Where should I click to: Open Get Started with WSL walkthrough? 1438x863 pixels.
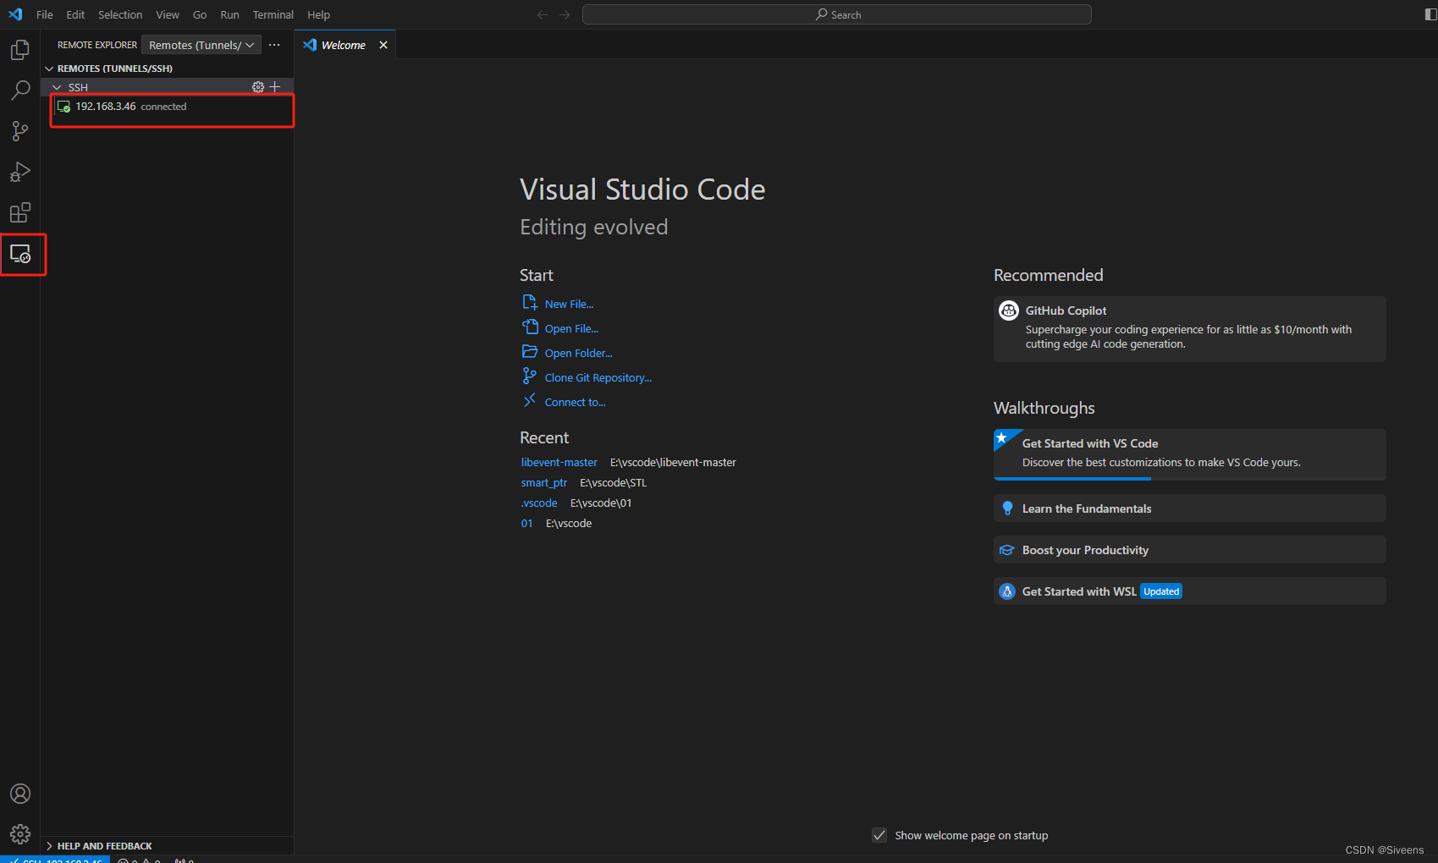(1189, 591)
